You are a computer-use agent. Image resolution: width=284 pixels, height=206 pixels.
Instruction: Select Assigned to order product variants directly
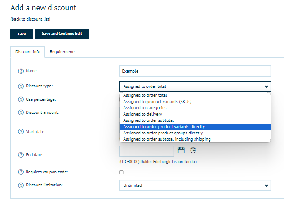pos(195,127)
